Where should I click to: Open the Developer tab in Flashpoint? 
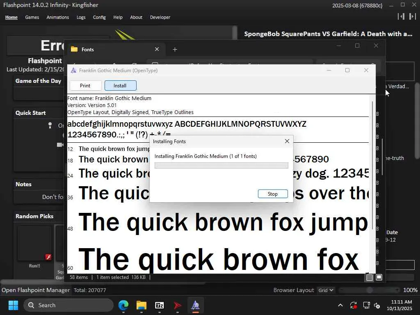(160, 17)
